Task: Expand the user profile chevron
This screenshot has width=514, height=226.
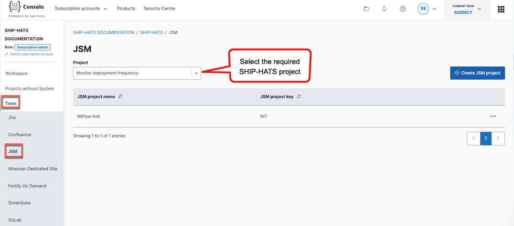Action: [435, 9]
